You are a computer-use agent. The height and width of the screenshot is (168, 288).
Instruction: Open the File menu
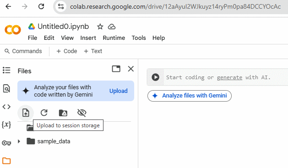point(33,38)
